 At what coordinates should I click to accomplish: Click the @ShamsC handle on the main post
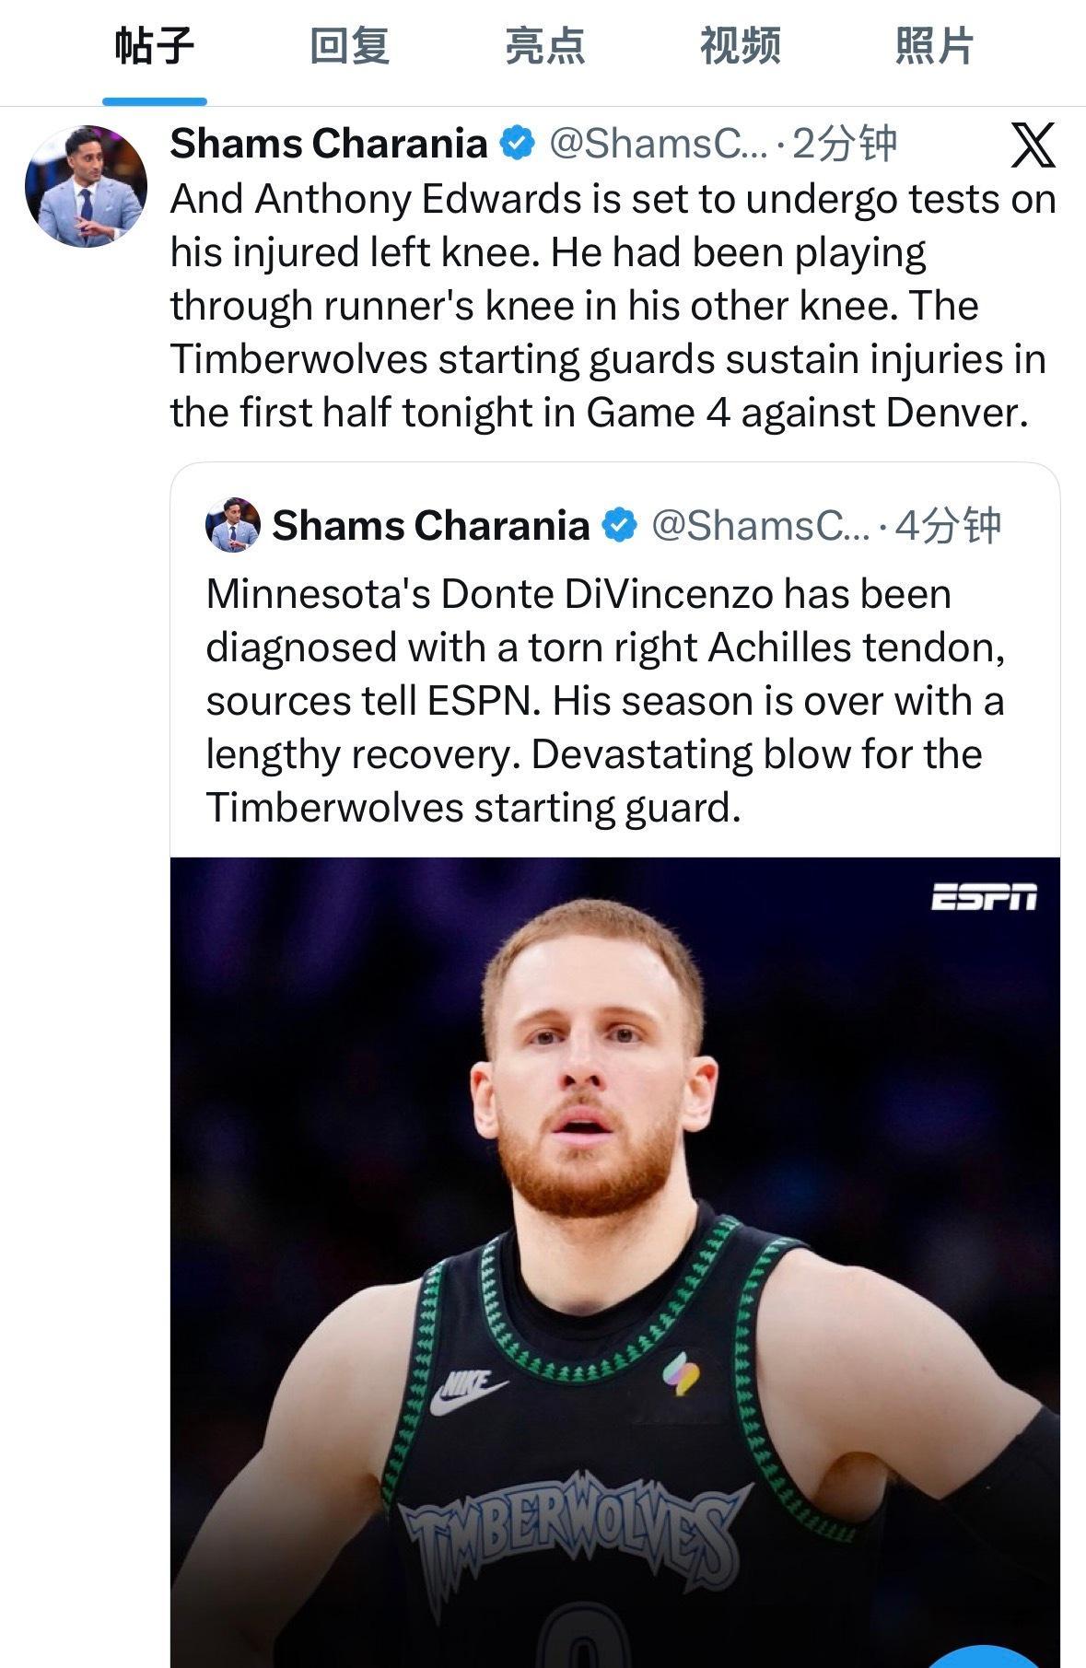(x=658, y=143)
